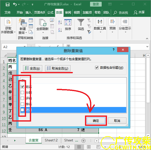Click the 全选(A) button
This screenshot has width=151, height=150.
[x=33, y=68]
